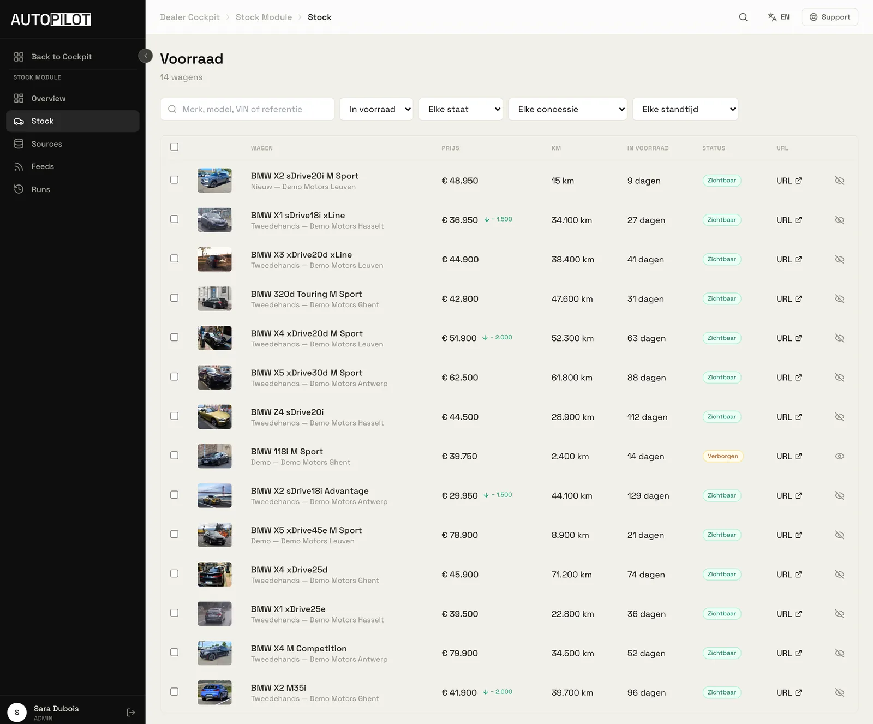Image resolution: width=873 pixels, height=724 pixels.
Task: Click Back to Cockpit
Action: tap(73, 57)
